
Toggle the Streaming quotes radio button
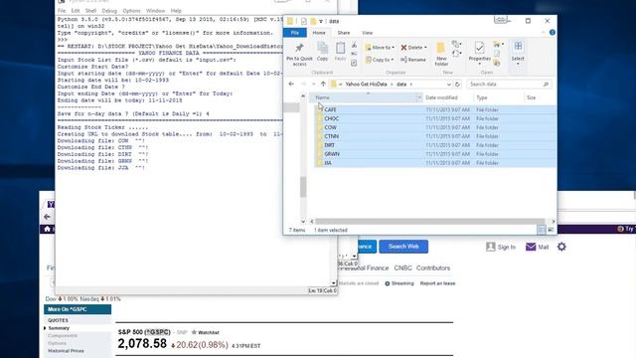387,283
